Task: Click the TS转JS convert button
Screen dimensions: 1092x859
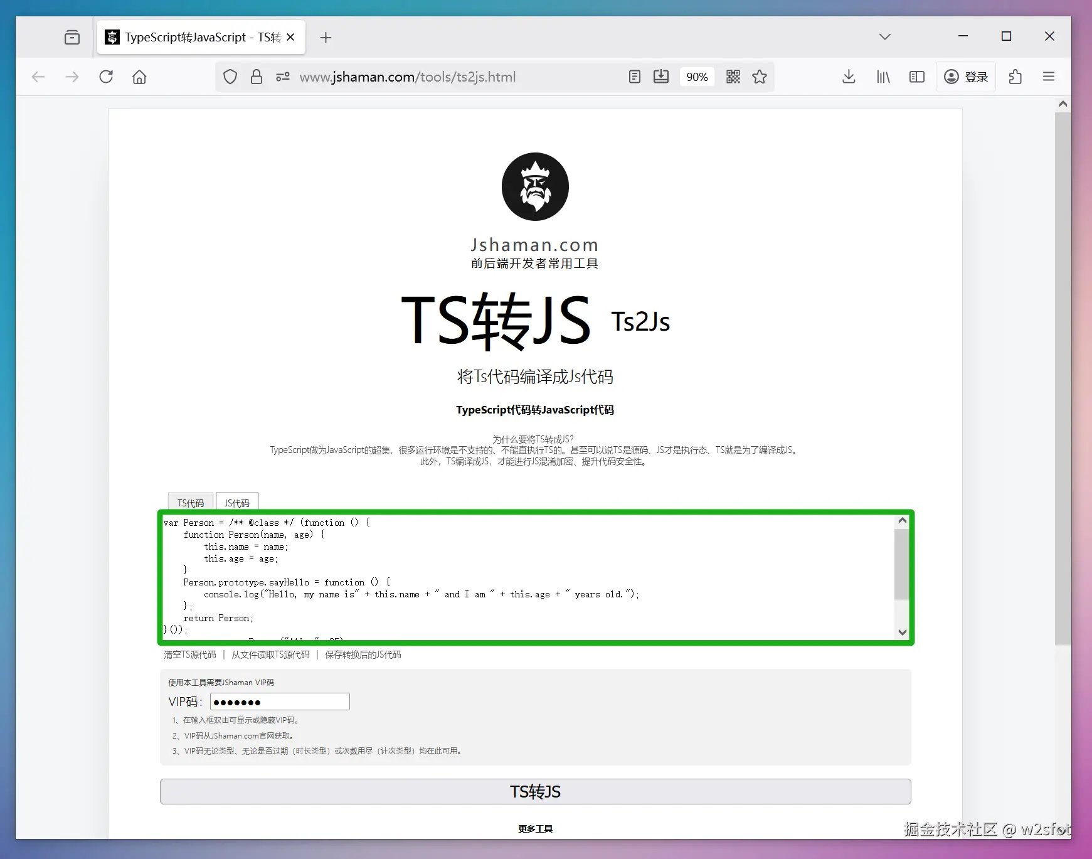Action: coord(535,791)
